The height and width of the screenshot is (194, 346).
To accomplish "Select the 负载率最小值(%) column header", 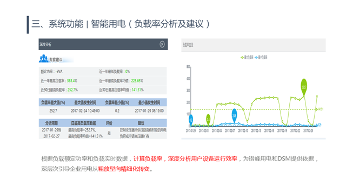I will [117, 102].
